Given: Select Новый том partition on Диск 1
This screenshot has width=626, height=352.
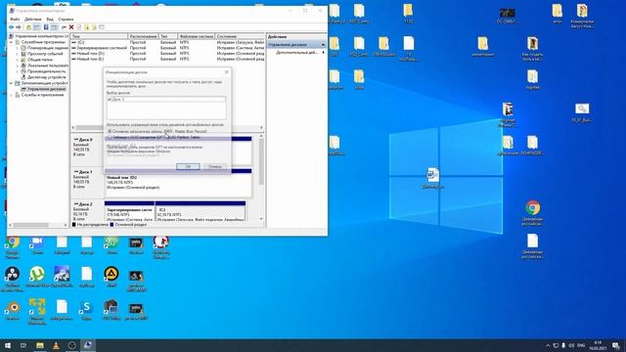Looking at the screenshot, I should [178, 183].
